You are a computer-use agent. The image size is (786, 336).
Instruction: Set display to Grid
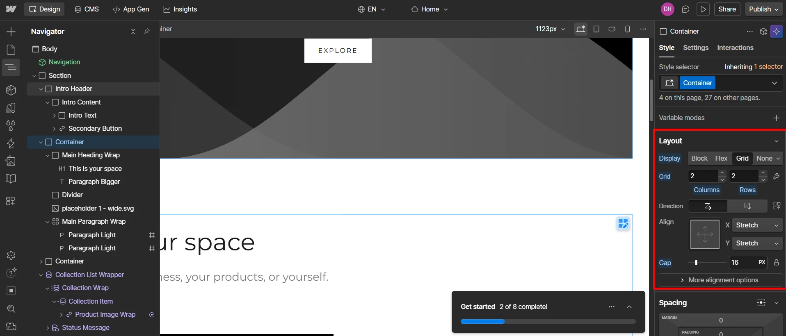coord(742,159)
